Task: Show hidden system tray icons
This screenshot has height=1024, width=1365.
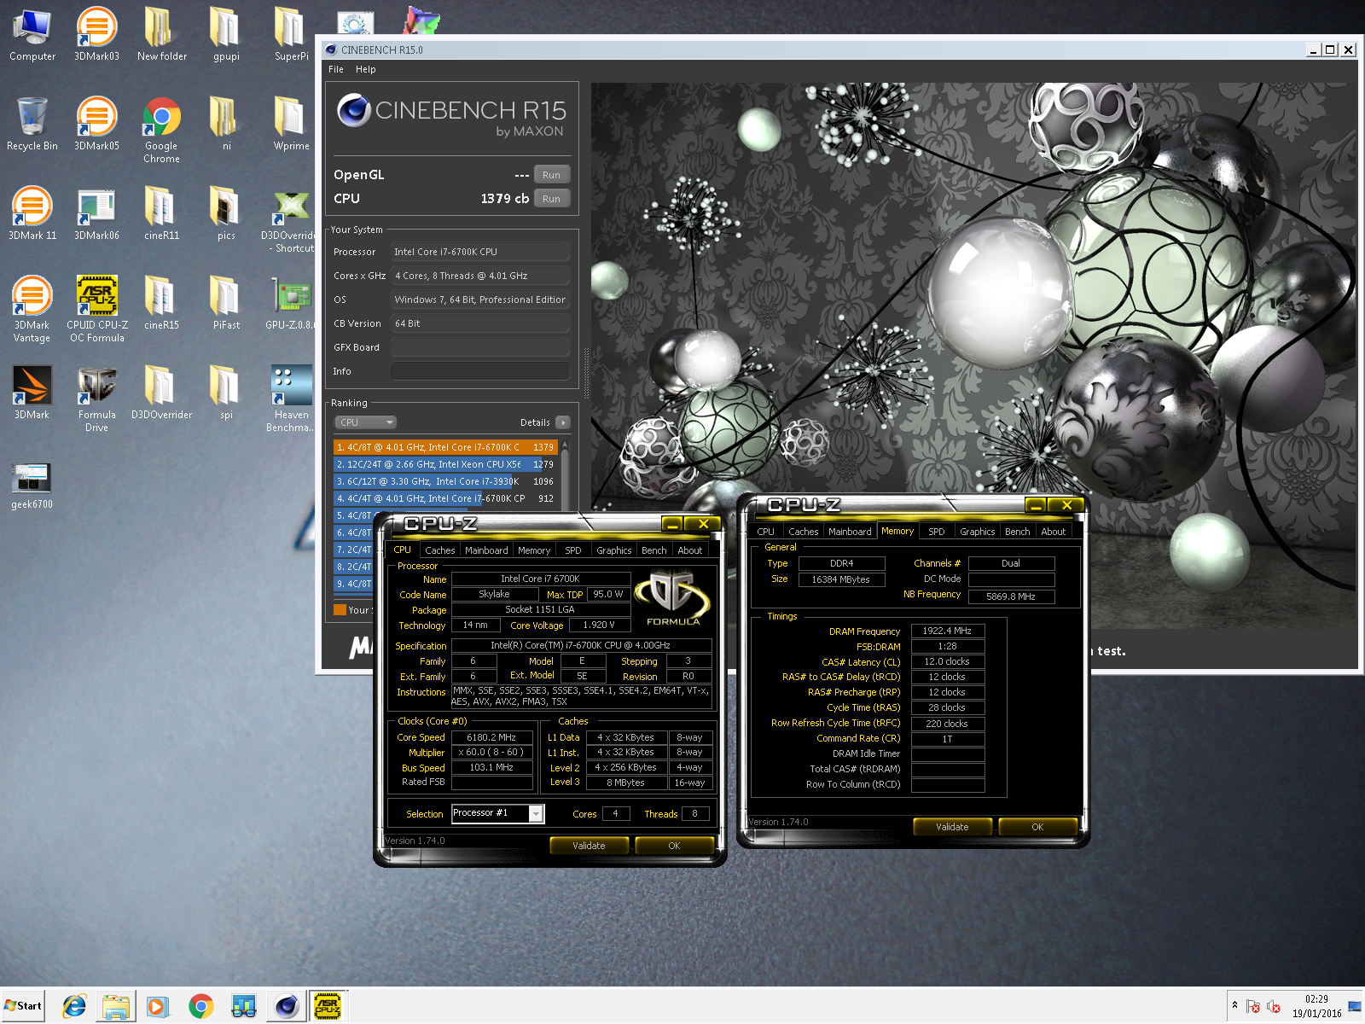Action: tap(1234, 1006)
